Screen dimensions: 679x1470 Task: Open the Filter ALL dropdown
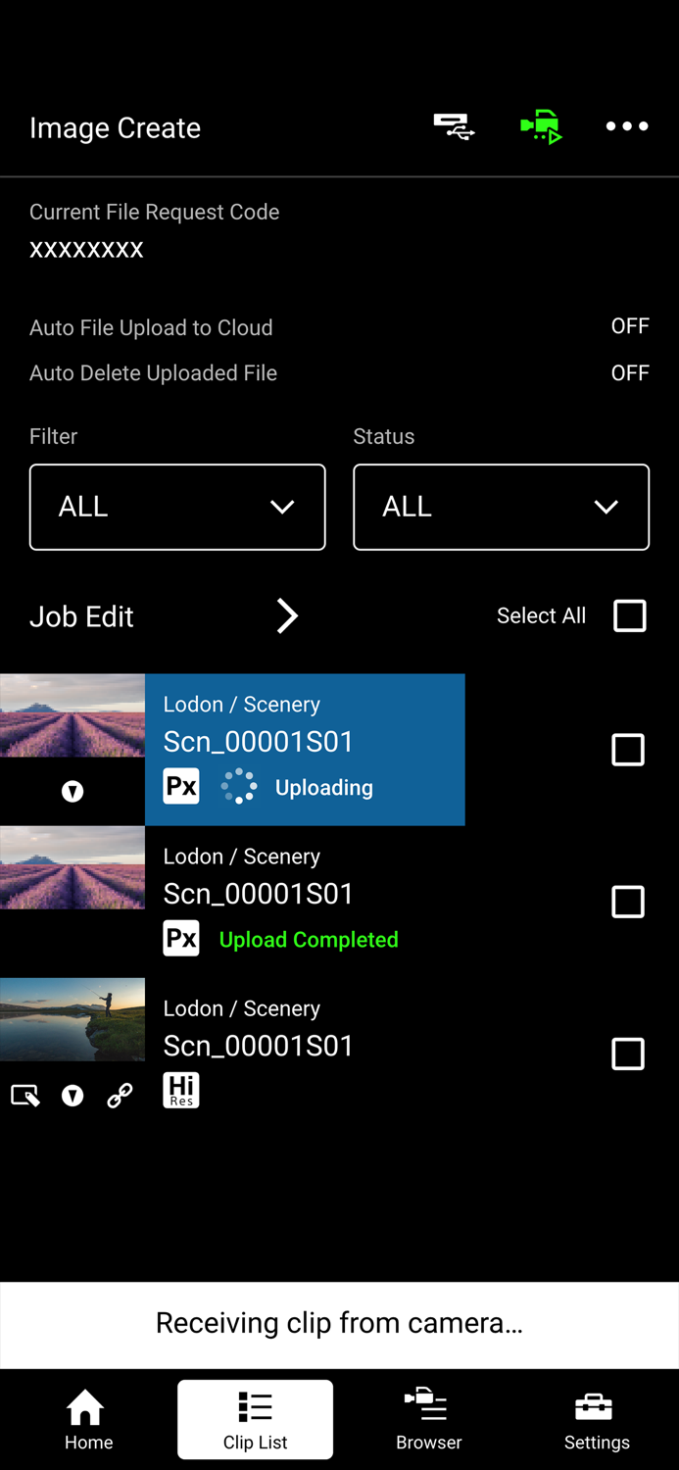click(177, 507)
